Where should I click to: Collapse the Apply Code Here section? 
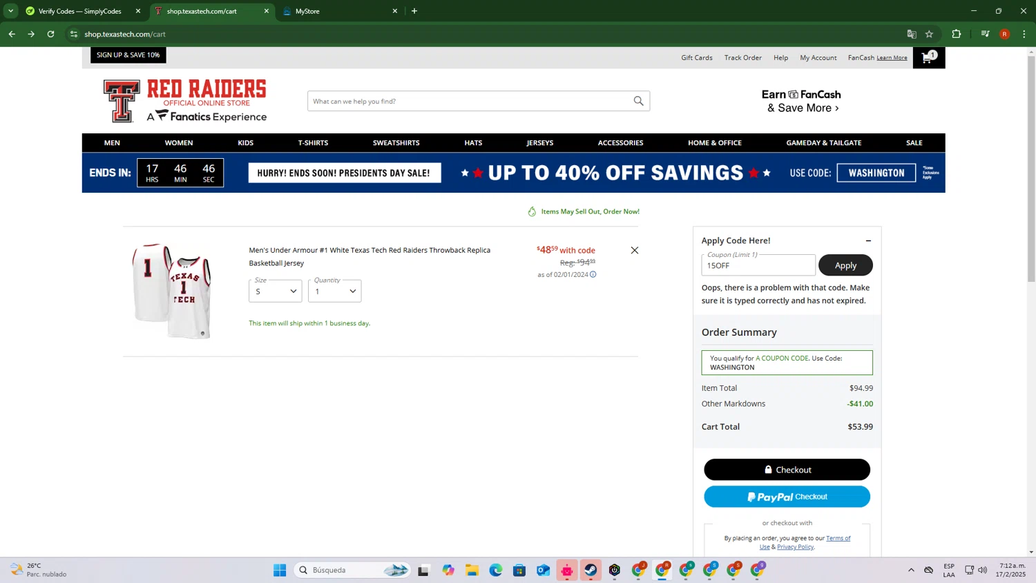(868, 240)
